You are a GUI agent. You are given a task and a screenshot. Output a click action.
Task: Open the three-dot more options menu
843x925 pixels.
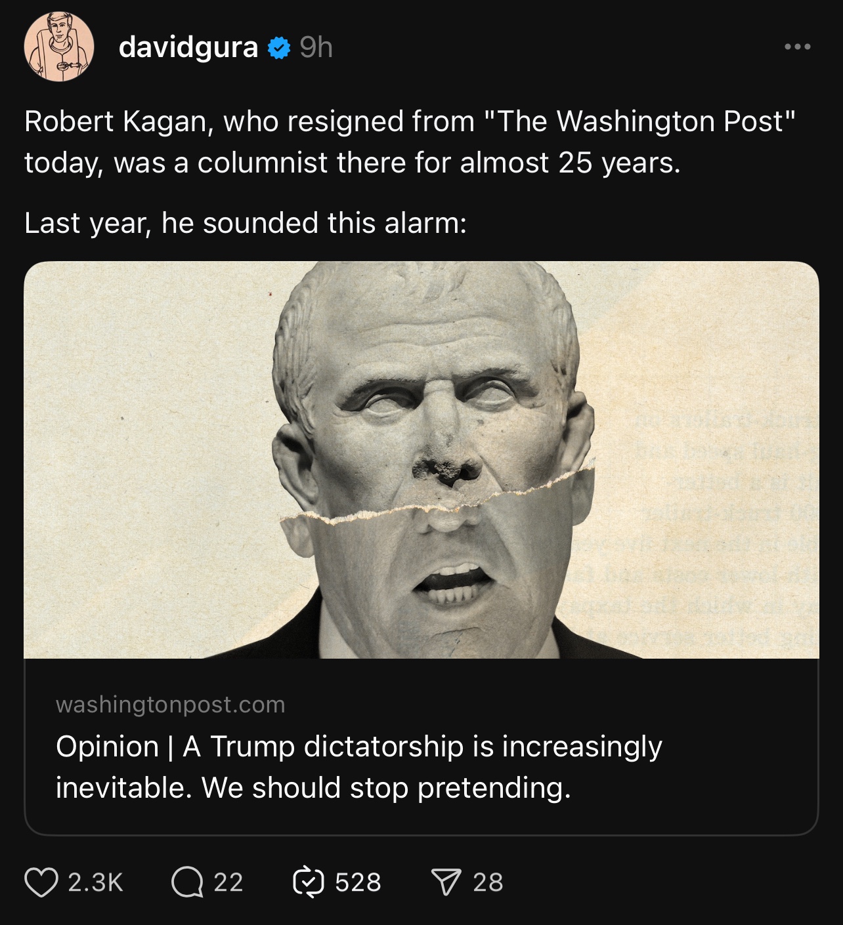[798, 47]
